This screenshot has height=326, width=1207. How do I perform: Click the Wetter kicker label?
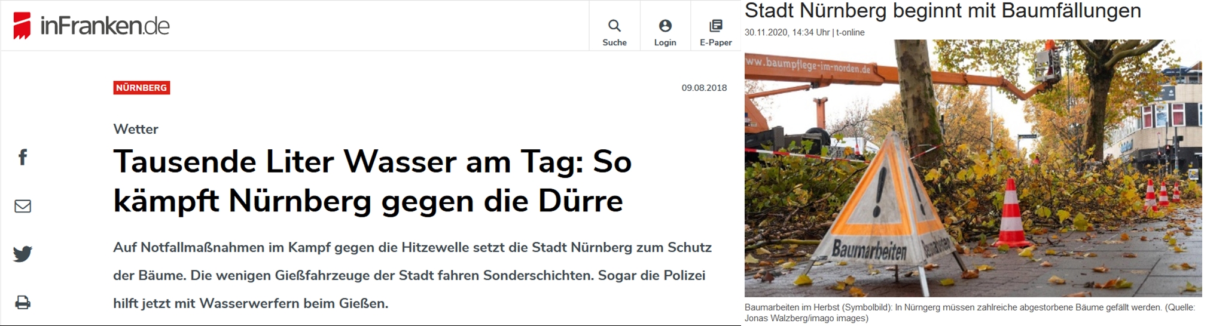pyautogui.click(x=136, y=129)
